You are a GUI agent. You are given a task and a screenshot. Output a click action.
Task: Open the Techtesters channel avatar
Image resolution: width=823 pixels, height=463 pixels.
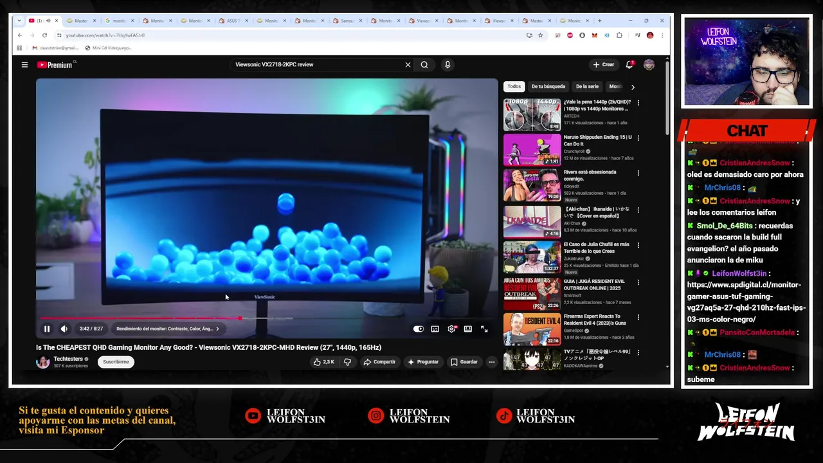pos(43,362)
